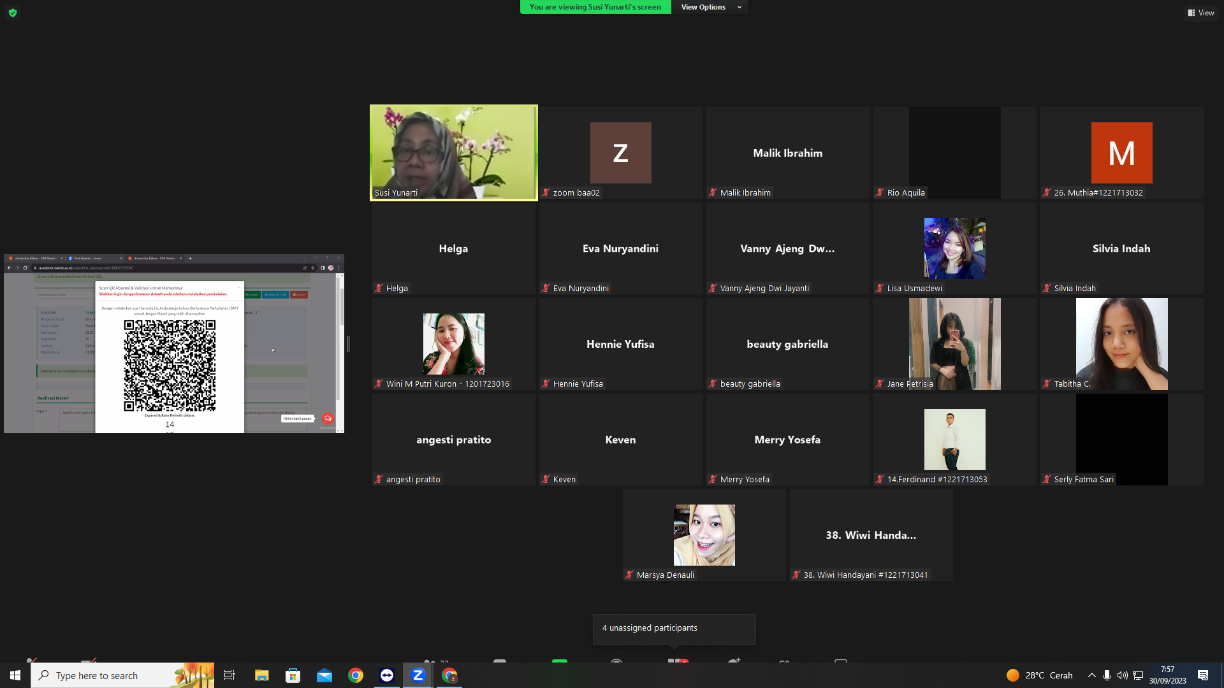Click Marsya Denauli's profile picture

(704, 535)
